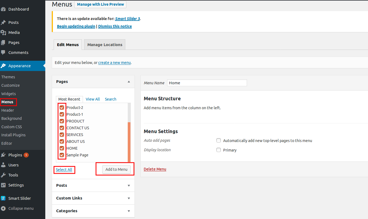The image size is (368, 219).
Task: Uncheck the Sample Page checkbox
Action: [x=62, y=155]
